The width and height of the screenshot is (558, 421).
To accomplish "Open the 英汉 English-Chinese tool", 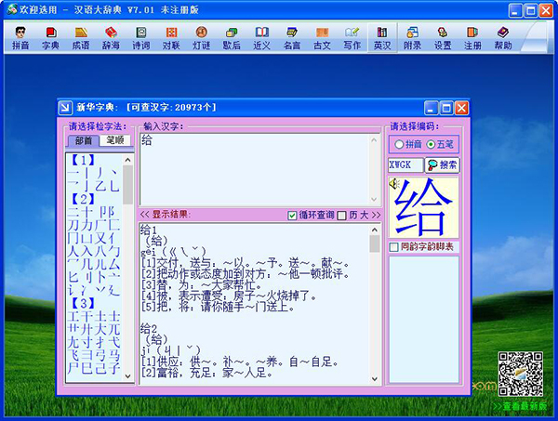I will (382, 38).
